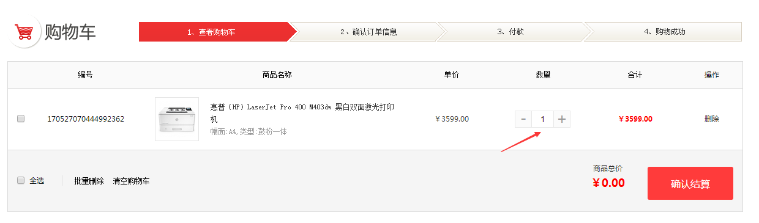759x223 pixels.
Task: Click the order number 170527070444992362
Action: coord(86,119)
